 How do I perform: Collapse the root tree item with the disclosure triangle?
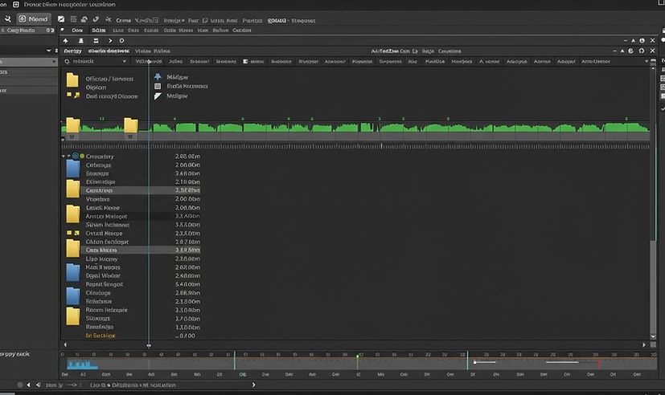click(x=64, y=157)
